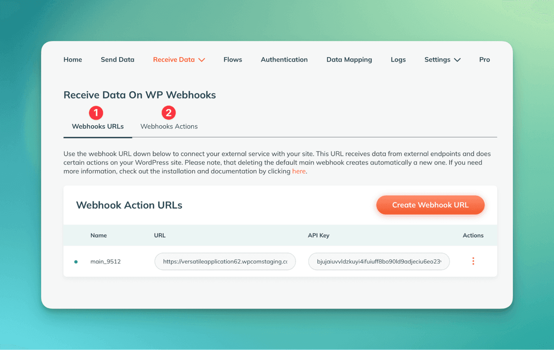Open the three-dot Actions menu for main_9512

click(473, 261)
